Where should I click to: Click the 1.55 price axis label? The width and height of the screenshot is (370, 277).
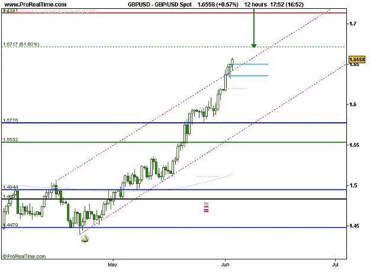coord(354,145)
